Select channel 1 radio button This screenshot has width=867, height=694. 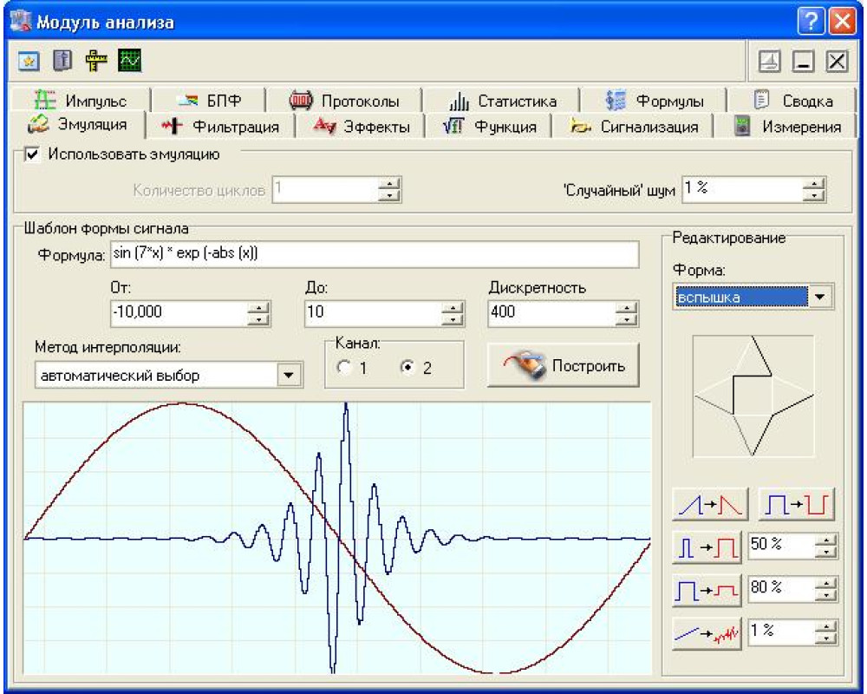click(x=343, y=368)
